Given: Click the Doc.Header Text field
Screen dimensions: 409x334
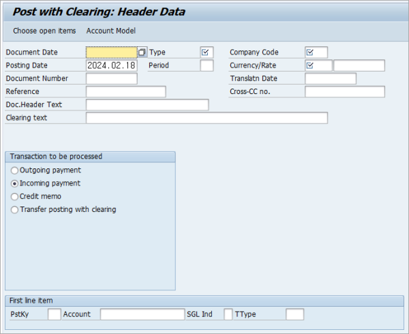Looking at the screenshot, I should tap(147, 104).
